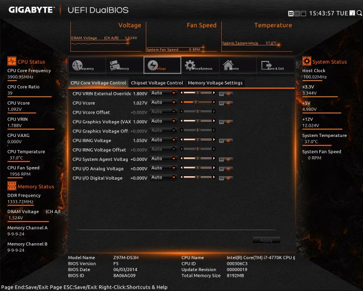Adjust the CPU Vcore slider track
Image resolution: width=363 pixels, height=291 pixels.
(x=198, y=102)
